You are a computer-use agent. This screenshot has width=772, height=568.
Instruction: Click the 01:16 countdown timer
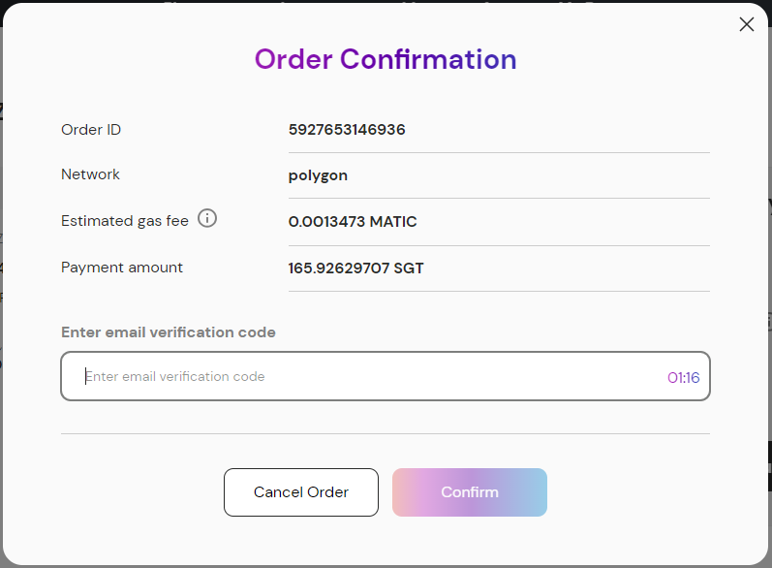click(683, 377)
